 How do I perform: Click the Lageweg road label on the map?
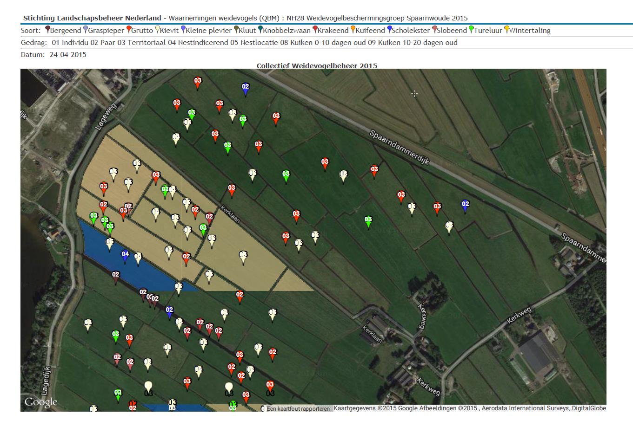[106, 117]
